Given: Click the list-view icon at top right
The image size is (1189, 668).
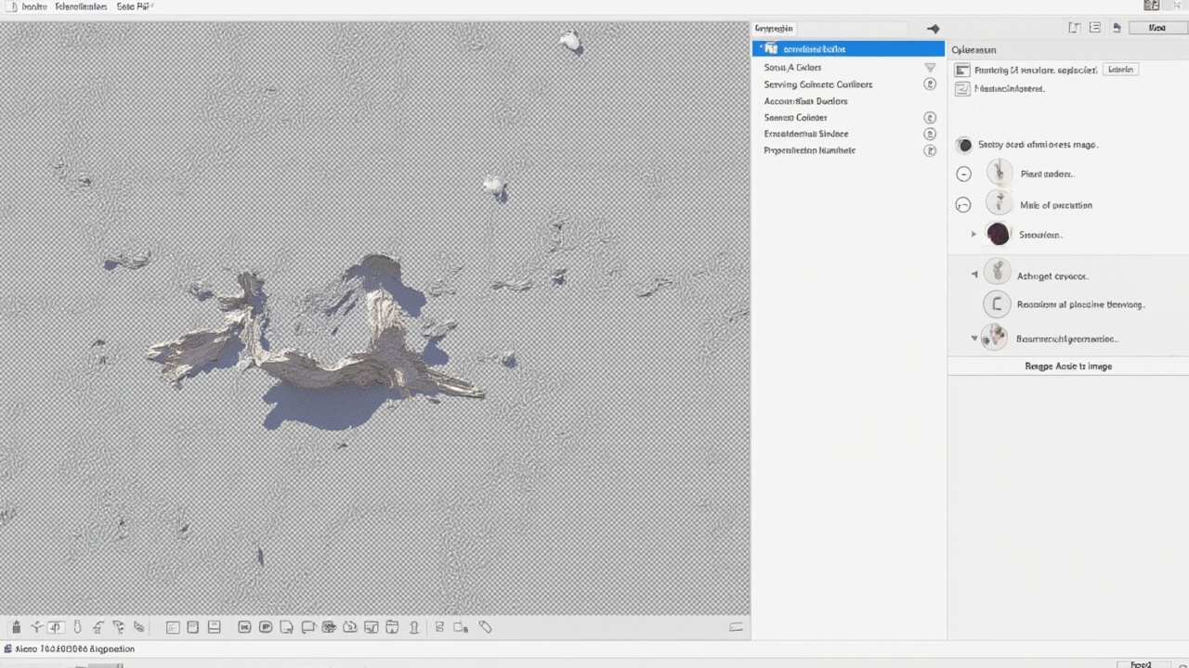Looking at the screenshot, I should pyautogui.click(x=1095, y=28).
